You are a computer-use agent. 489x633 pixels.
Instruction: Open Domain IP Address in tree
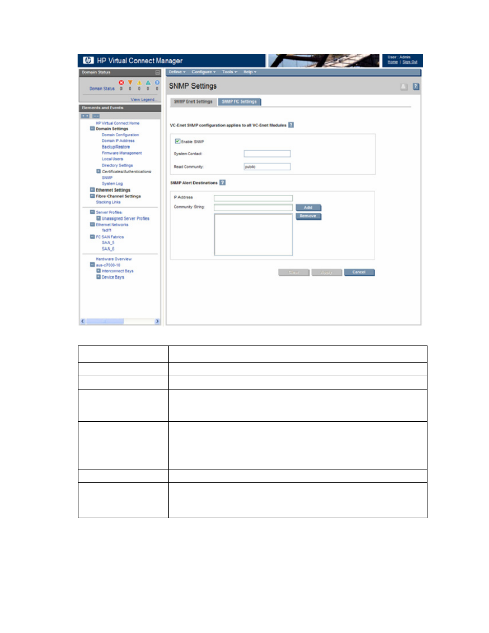click(x=118, y=140)
